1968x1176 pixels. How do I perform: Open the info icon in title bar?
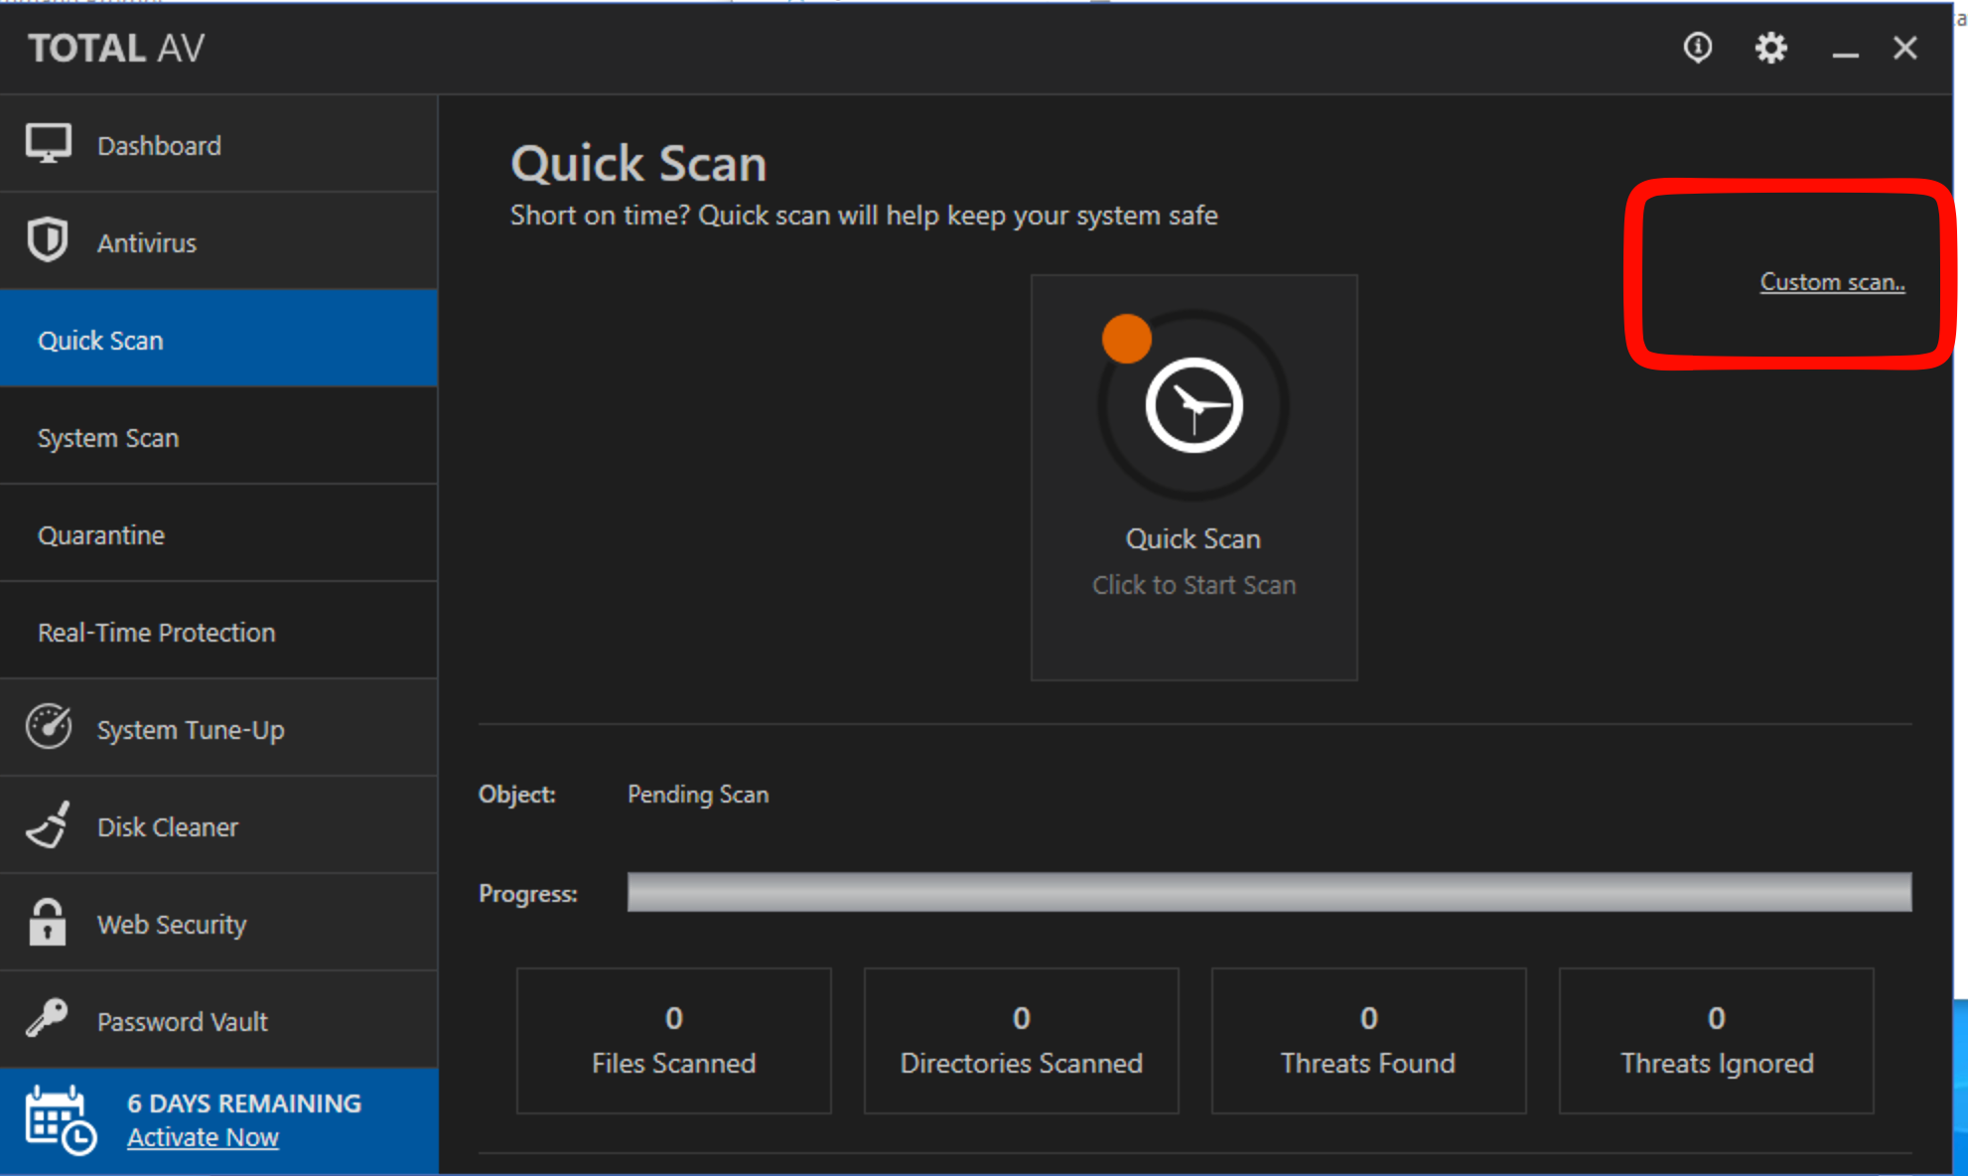pos(1698,47)
